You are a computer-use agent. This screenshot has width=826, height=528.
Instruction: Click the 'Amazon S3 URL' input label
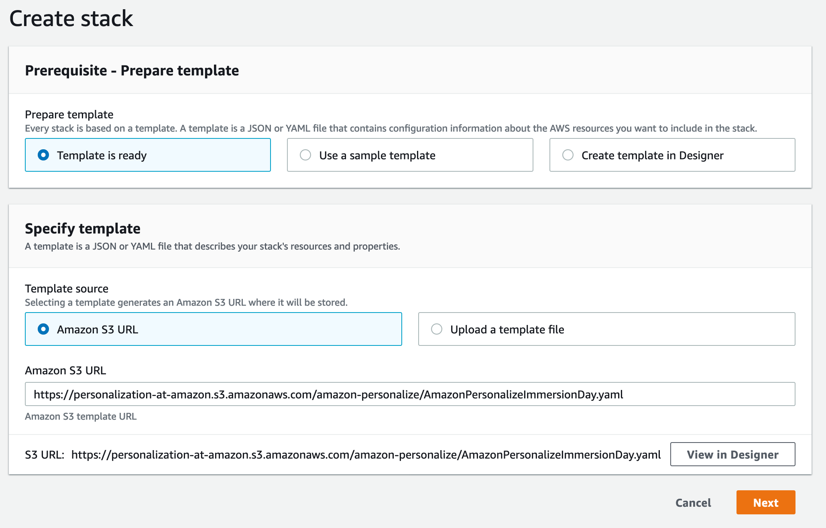(x=65, y=371)
